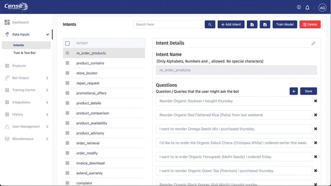The image size is (331, 186).
Task: Click the pencil edit icon in Intent Details
Action: pyautogui.click(x=313, y=43)
